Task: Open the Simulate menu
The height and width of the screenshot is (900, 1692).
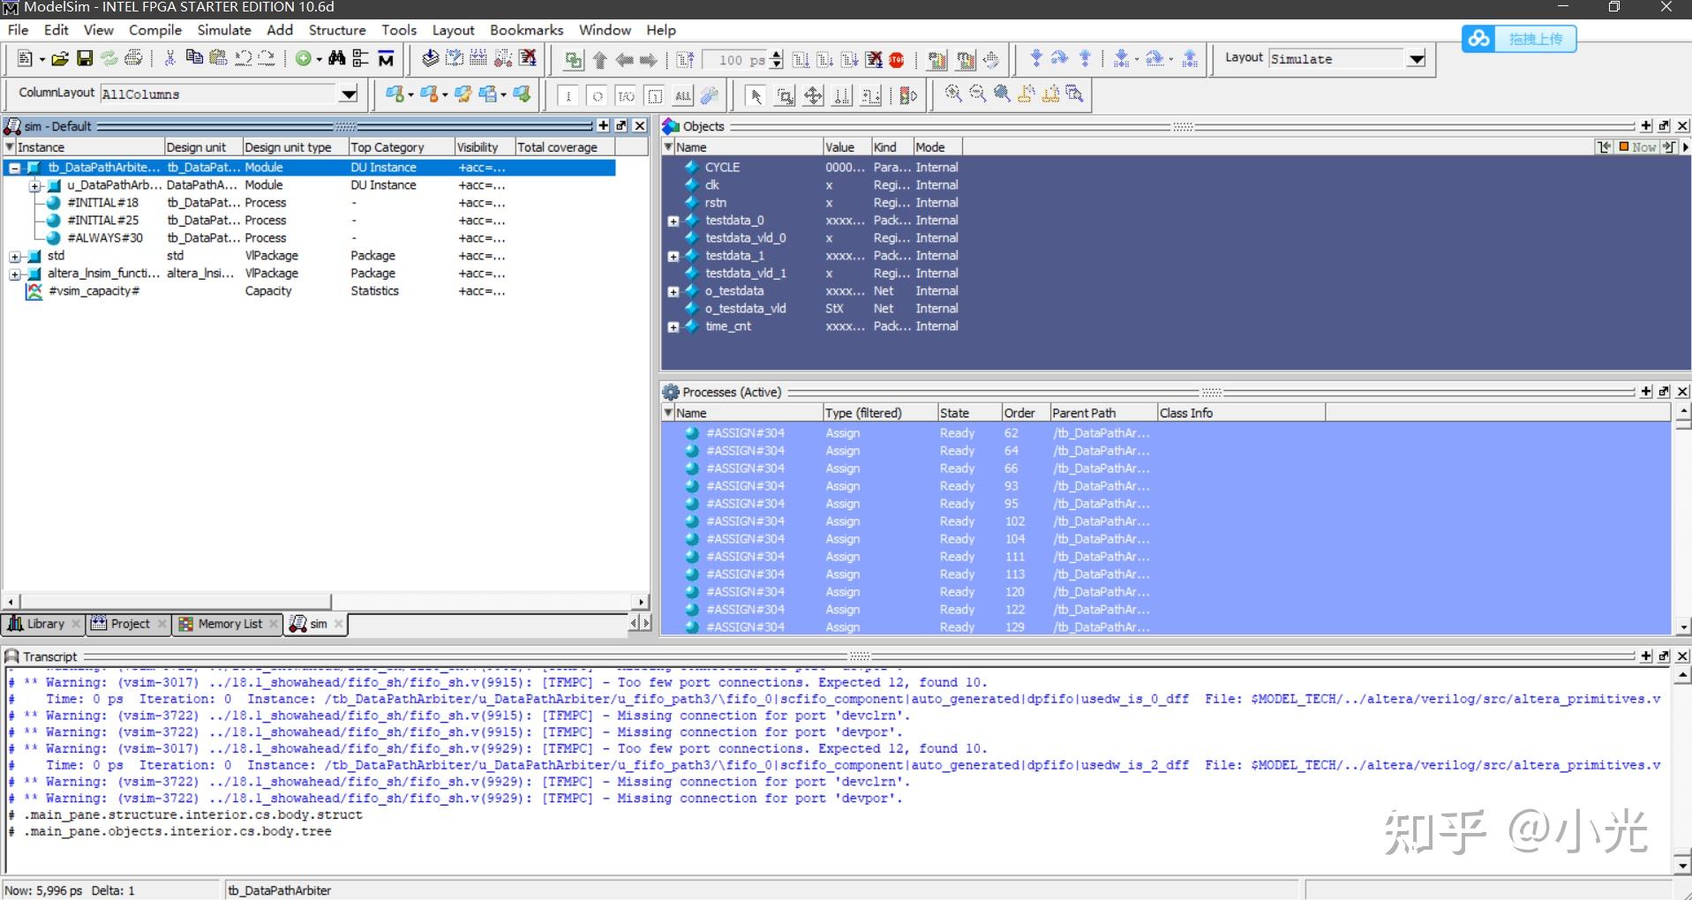Action: (224, 30)
